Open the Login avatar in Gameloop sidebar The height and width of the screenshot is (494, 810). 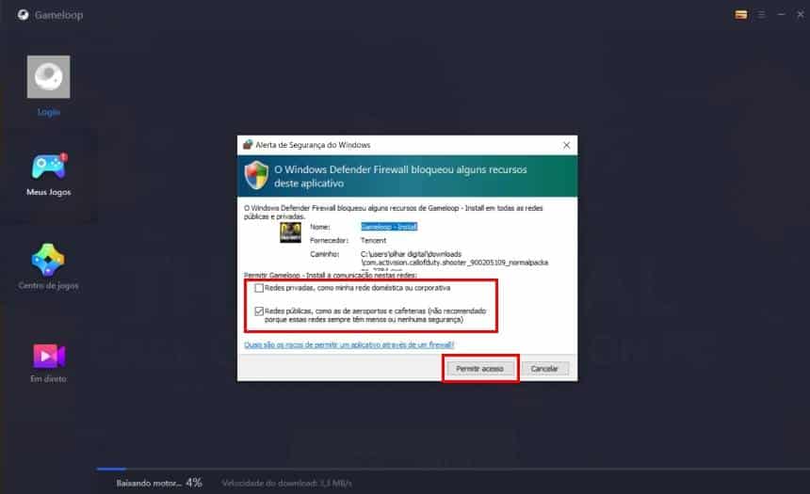[x=49, y=77]
